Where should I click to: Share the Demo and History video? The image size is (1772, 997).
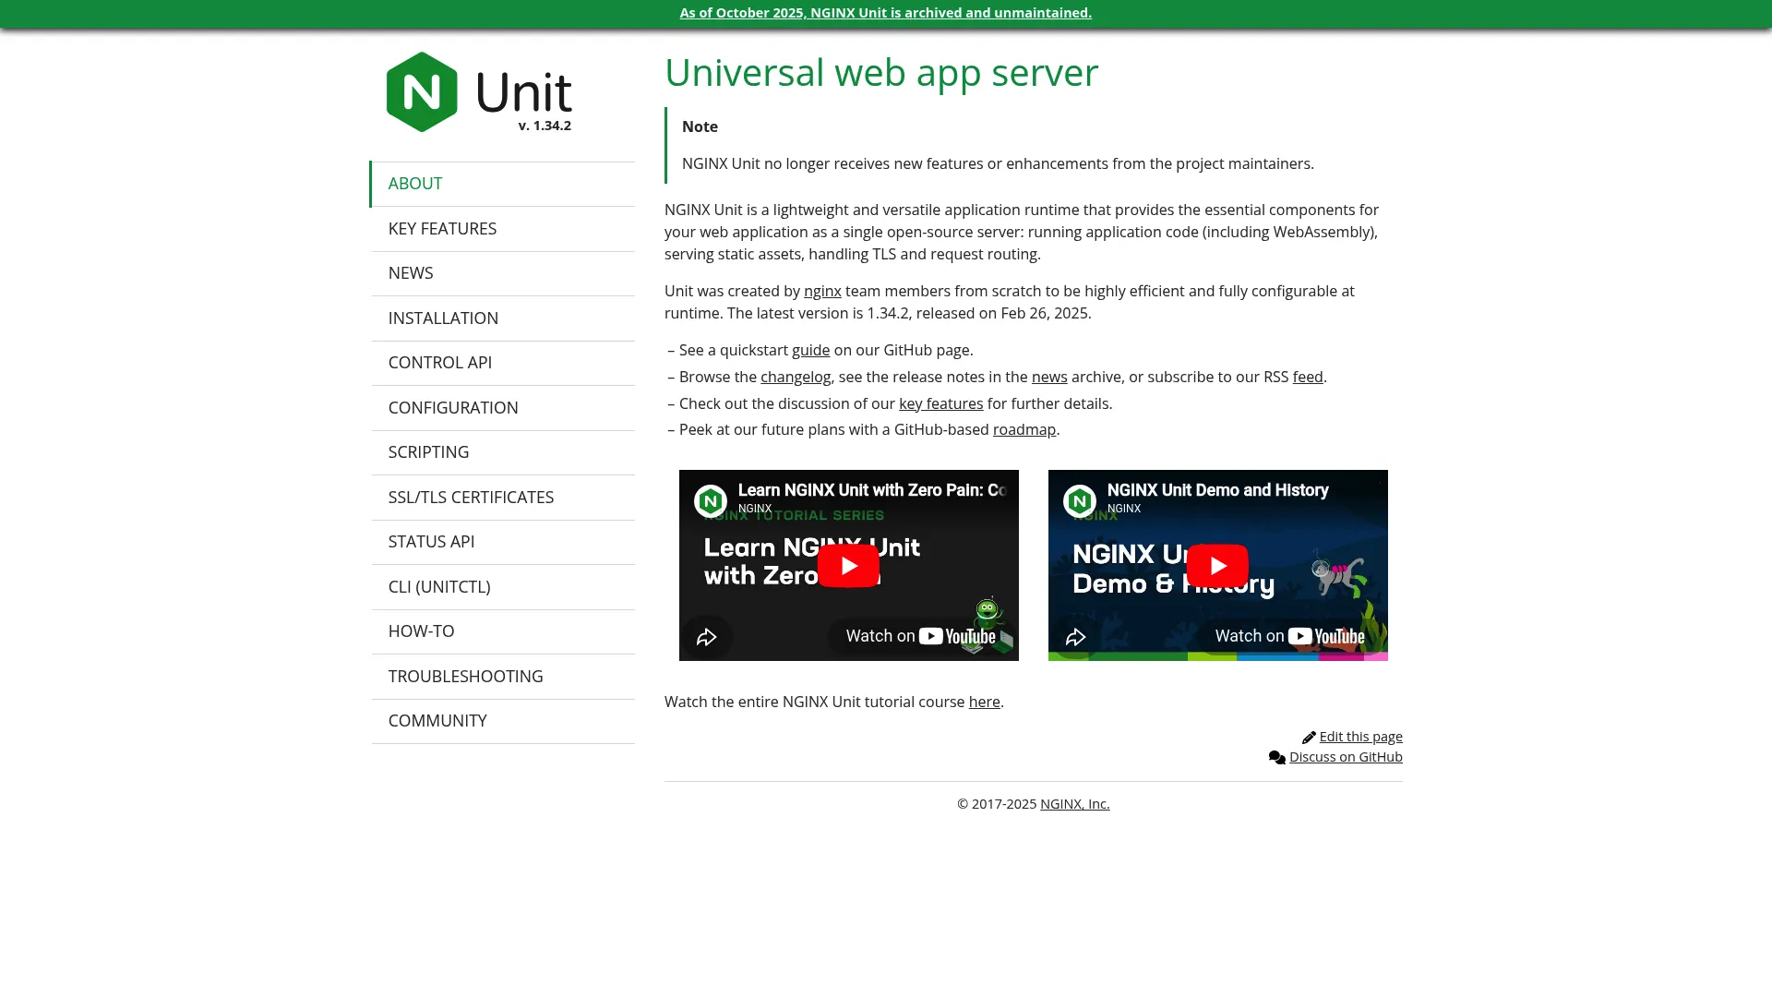tap(1076, 637)
